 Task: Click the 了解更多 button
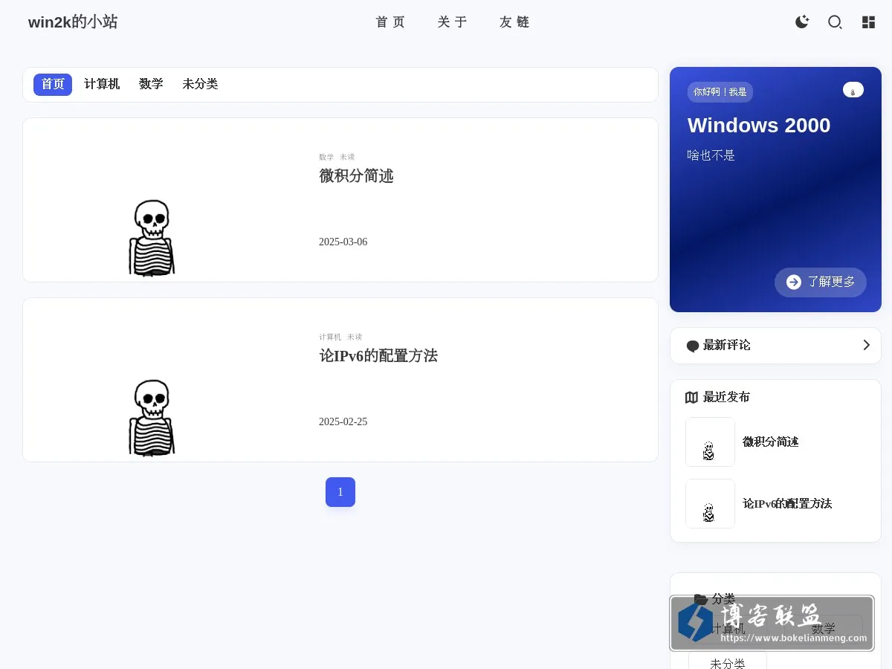(x=821, y=282)
